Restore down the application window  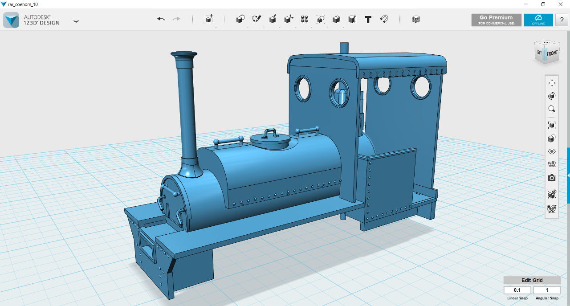pos(543,4)
